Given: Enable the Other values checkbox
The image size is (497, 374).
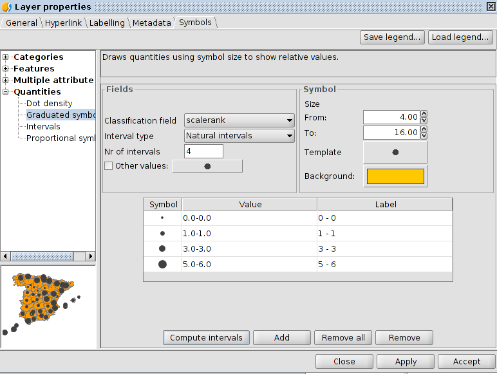Looking at the screenshot, I should click(x=108, y=166).
